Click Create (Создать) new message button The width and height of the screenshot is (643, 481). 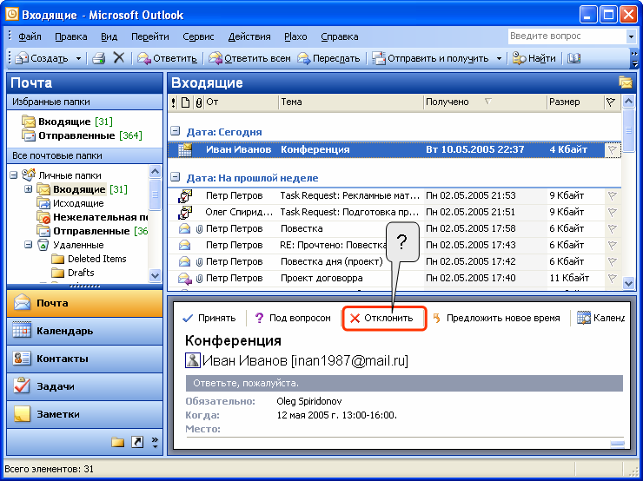pos(42,58)
